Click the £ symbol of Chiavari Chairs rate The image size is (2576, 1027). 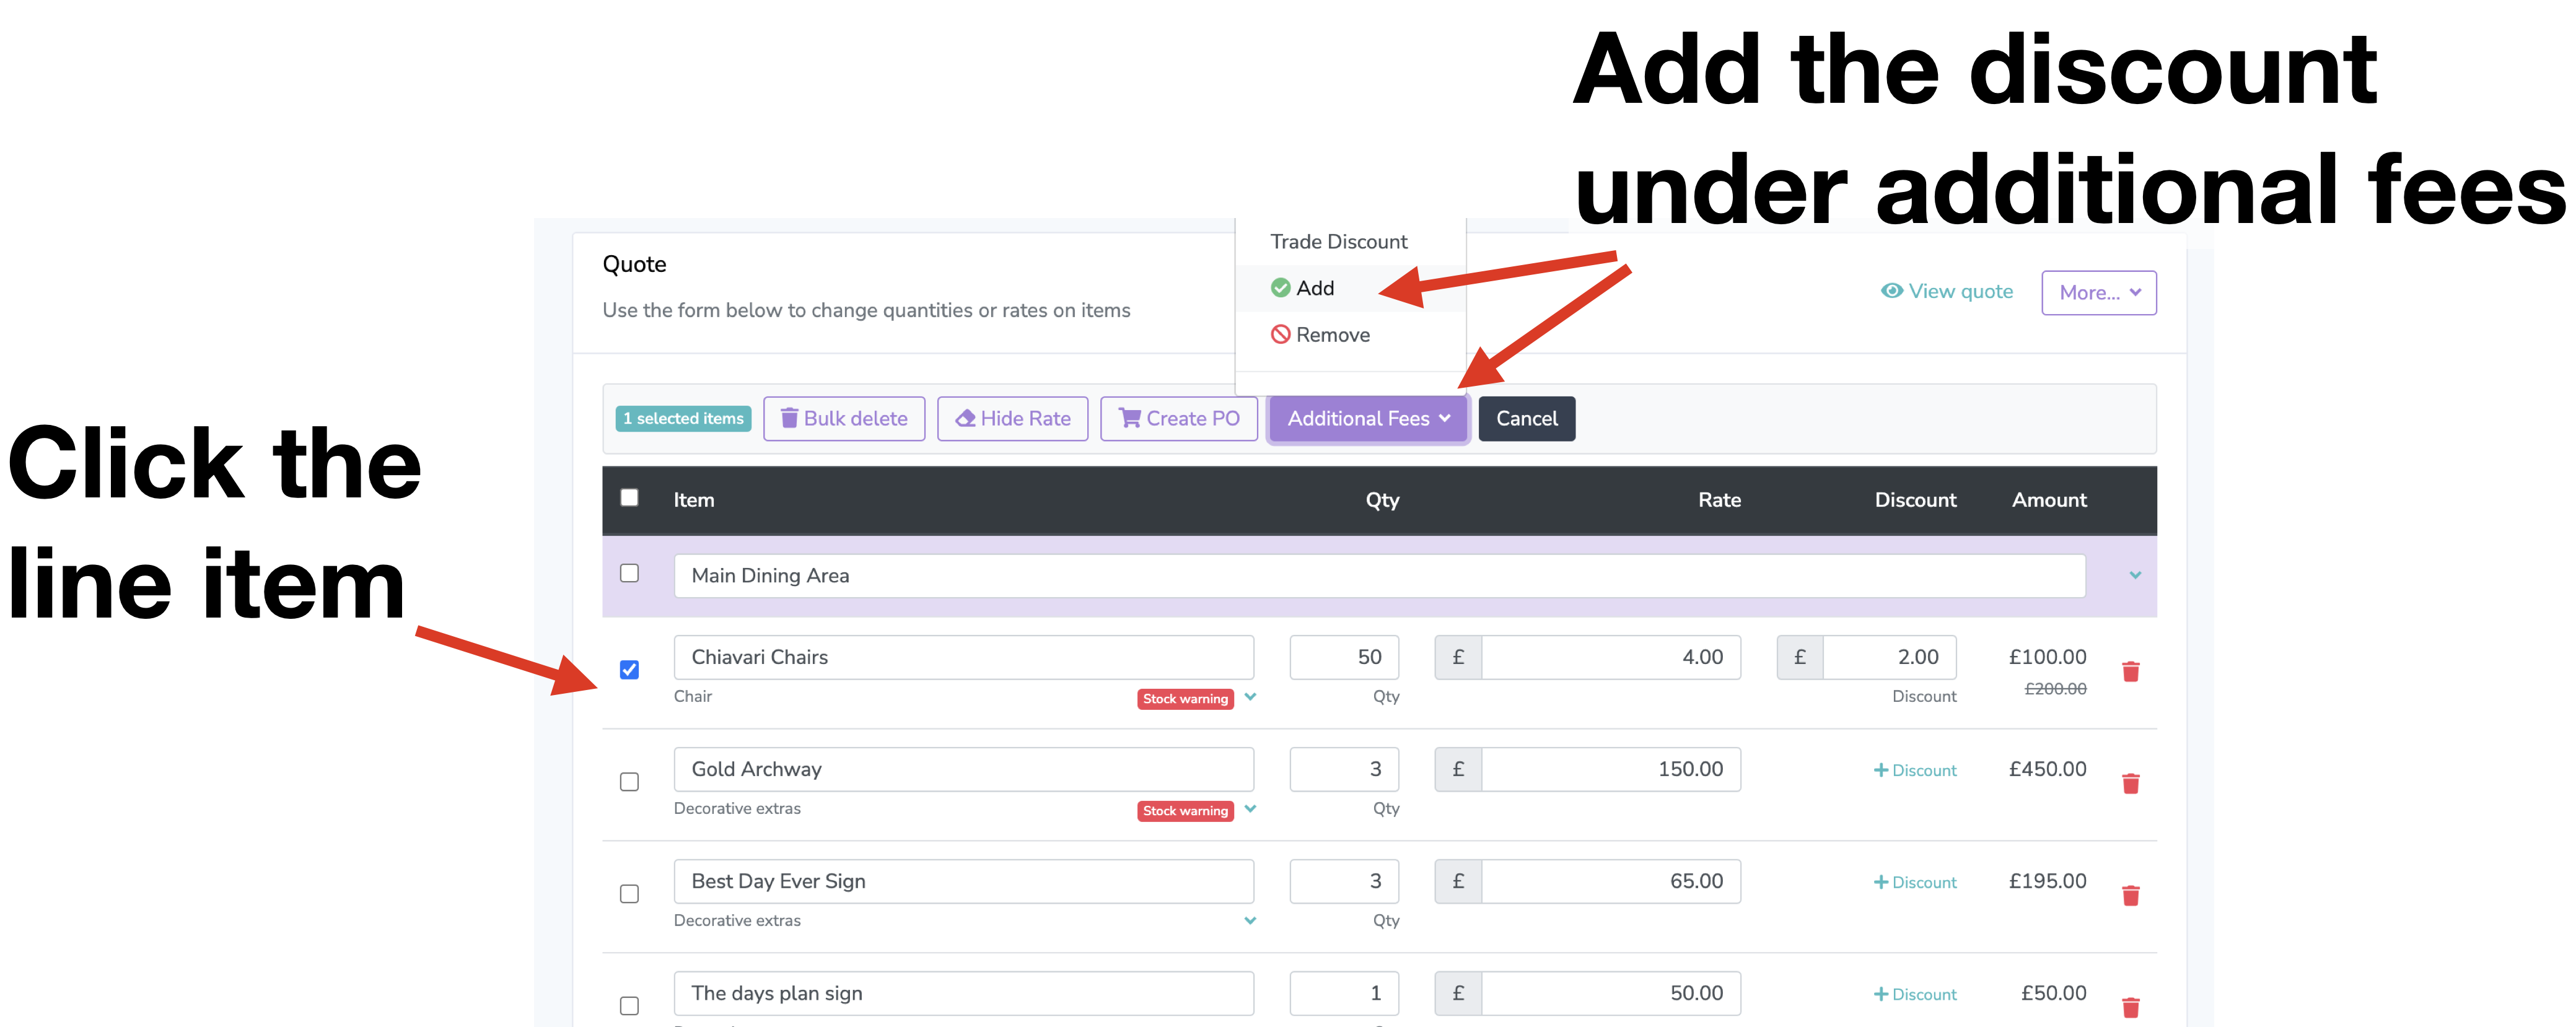[1458, 657]
